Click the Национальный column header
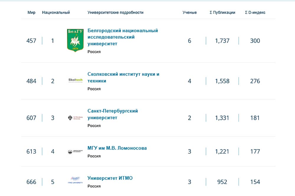 pos(56,13)
